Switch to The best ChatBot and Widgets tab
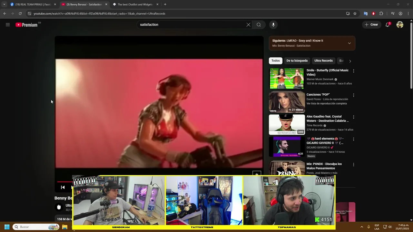 pyautogui.click(x=136, y=5)
